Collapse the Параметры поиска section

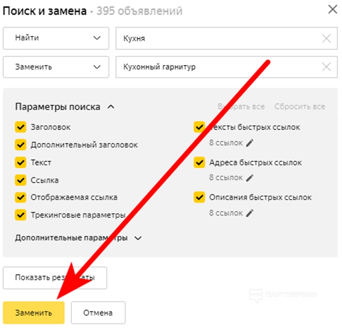[111, 107]
